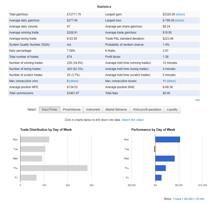
Task: Click the K-Ratio value 2.07
Action: click(166, 51)
